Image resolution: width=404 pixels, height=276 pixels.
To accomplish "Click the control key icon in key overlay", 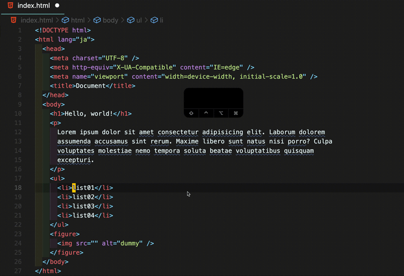I will click(206, 113).
